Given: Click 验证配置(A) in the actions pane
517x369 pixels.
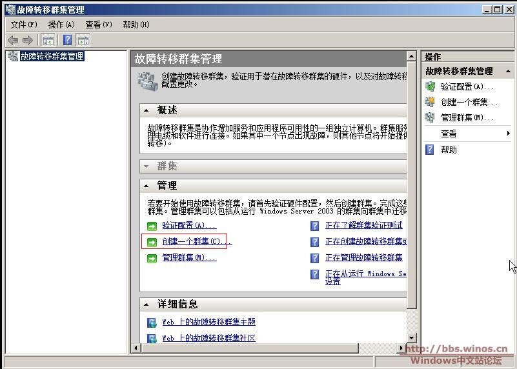Looking at the screenshot, I should (x=467, y=86).
